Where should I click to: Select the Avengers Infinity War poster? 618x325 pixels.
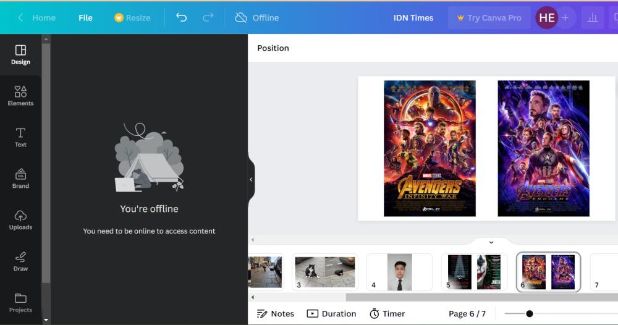click(x=430, y=148)
